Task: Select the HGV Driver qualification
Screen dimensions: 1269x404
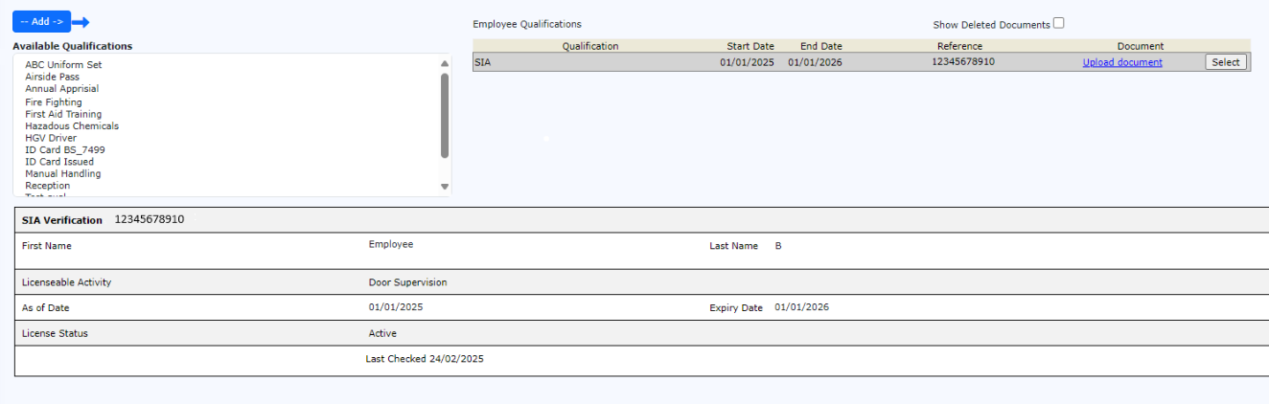Action: click(51, 138)
